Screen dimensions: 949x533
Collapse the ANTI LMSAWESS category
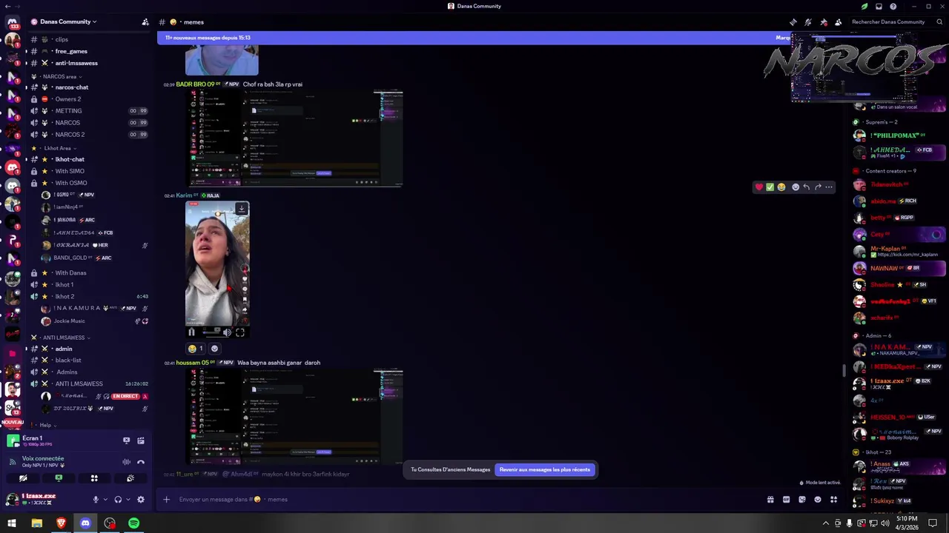(64, 338)
